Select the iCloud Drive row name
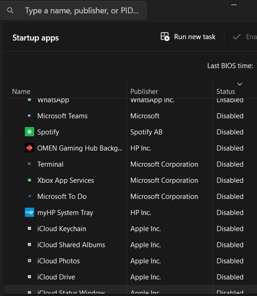Screen dimensions: 257x296 click(x=56, y=277)
